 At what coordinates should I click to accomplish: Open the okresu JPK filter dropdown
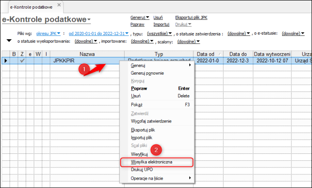[x=48, y=34]
